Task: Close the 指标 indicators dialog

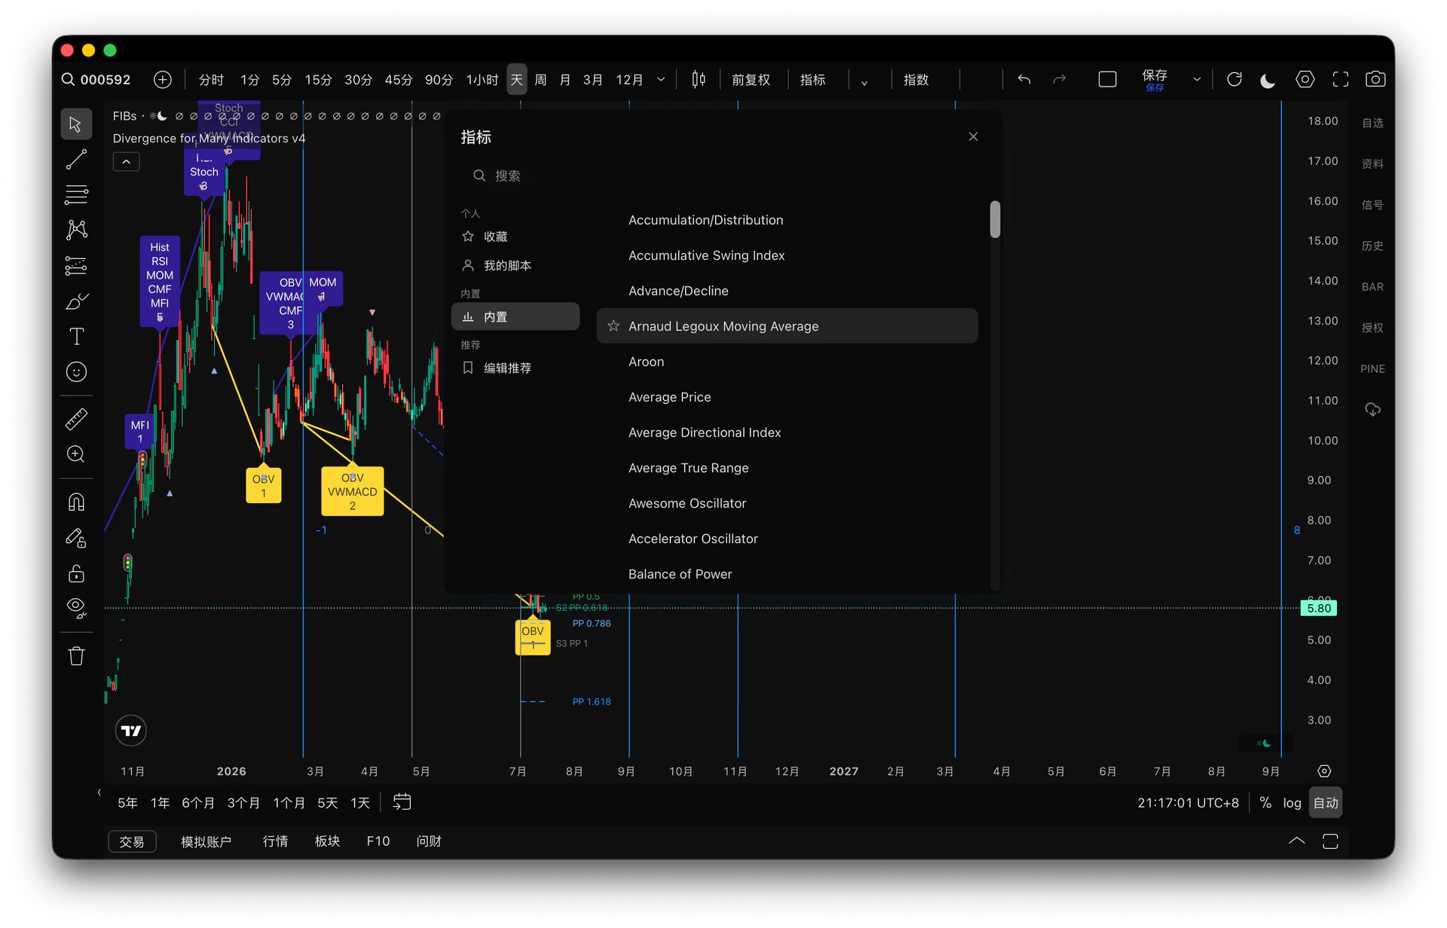Action: [973, 136]
